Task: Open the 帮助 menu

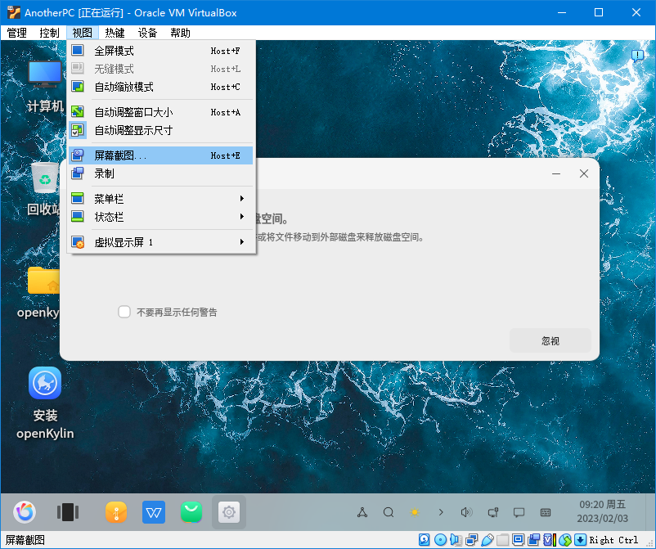Action: pyautogui.click(x=180, y=33)
